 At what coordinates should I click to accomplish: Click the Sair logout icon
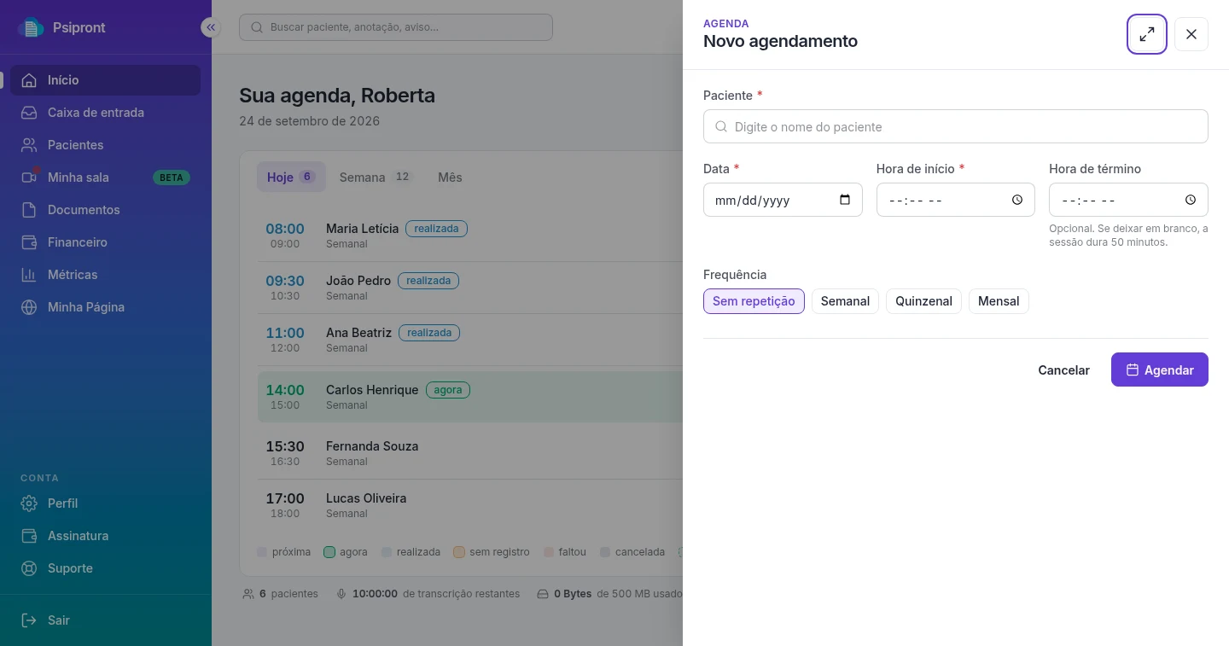click(x=29, y=620)
